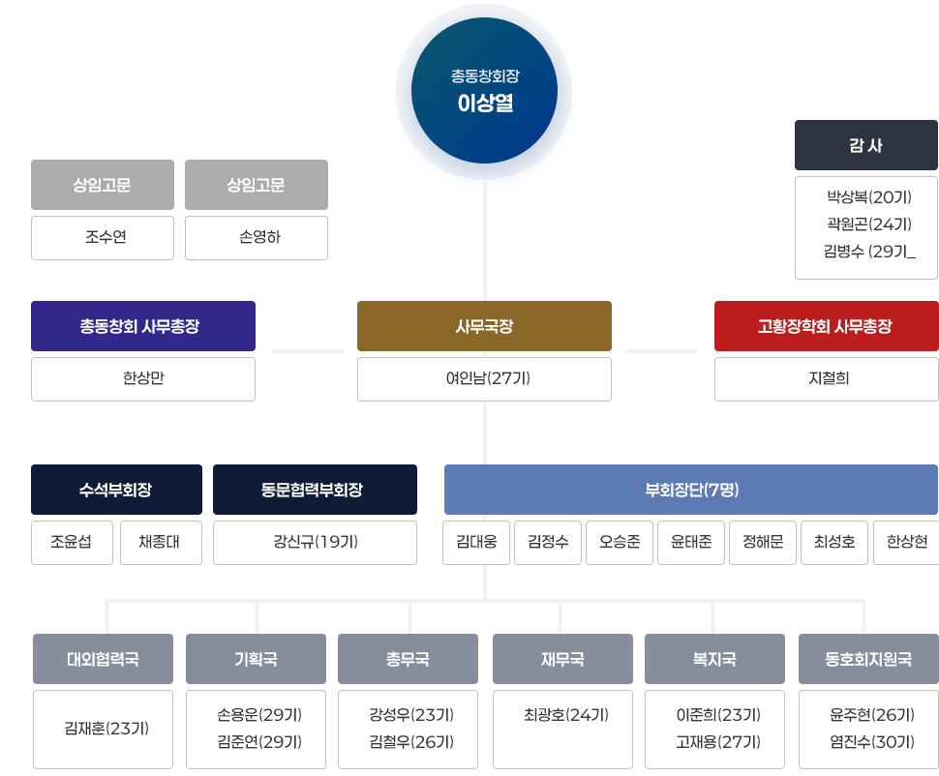Click the 총동창회장 이상열 circle

pyautogui.click(x=484, y=93)
